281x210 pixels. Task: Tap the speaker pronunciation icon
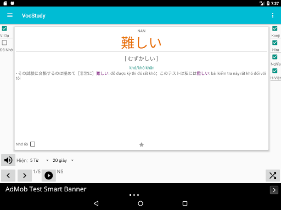tap(8, 160)
